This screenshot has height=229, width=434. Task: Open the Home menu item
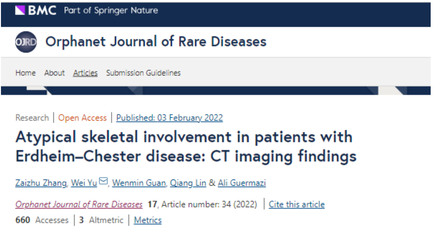pyautogui.click(x=25, y=73)
